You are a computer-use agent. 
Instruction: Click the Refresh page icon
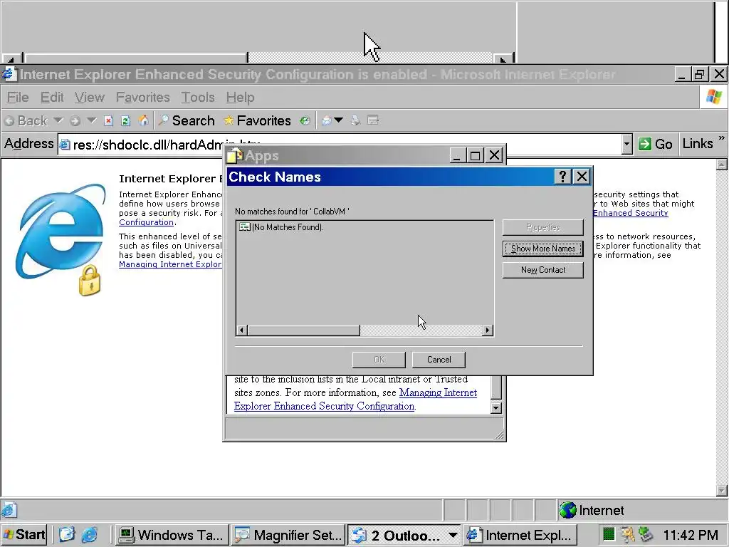pos(125,121)
